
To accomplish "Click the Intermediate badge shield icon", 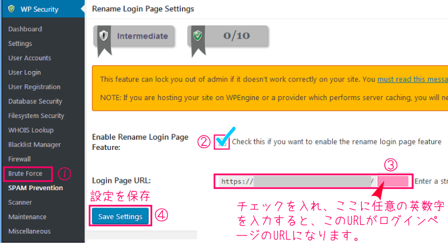I will (104, 36).
